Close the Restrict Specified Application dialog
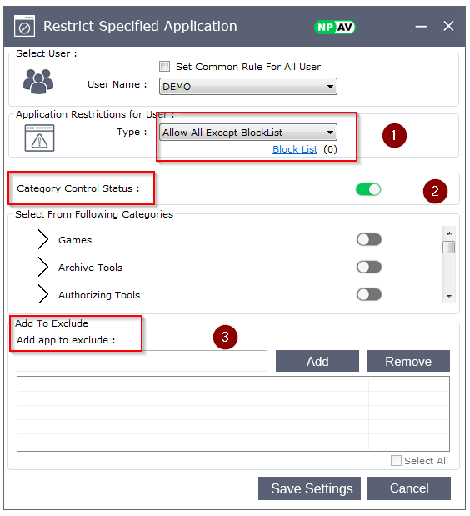The image size is (470, 516). [x=448, y=26]
